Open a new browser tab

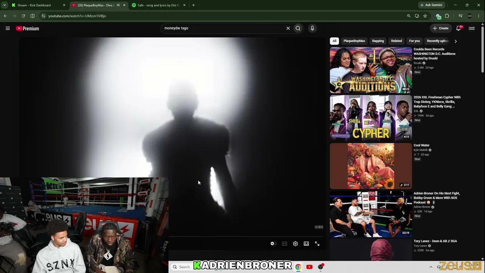(193, 5)
